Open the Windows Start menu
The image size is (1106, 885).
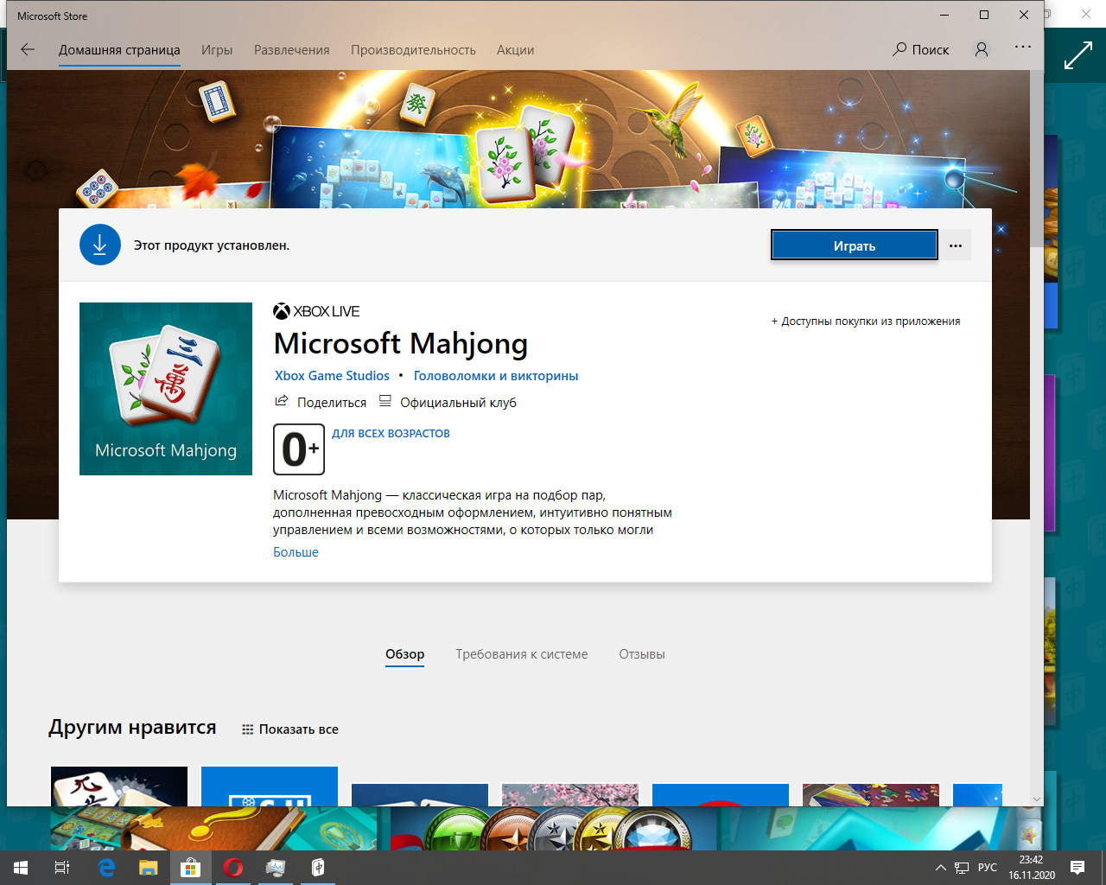(21, 868)
